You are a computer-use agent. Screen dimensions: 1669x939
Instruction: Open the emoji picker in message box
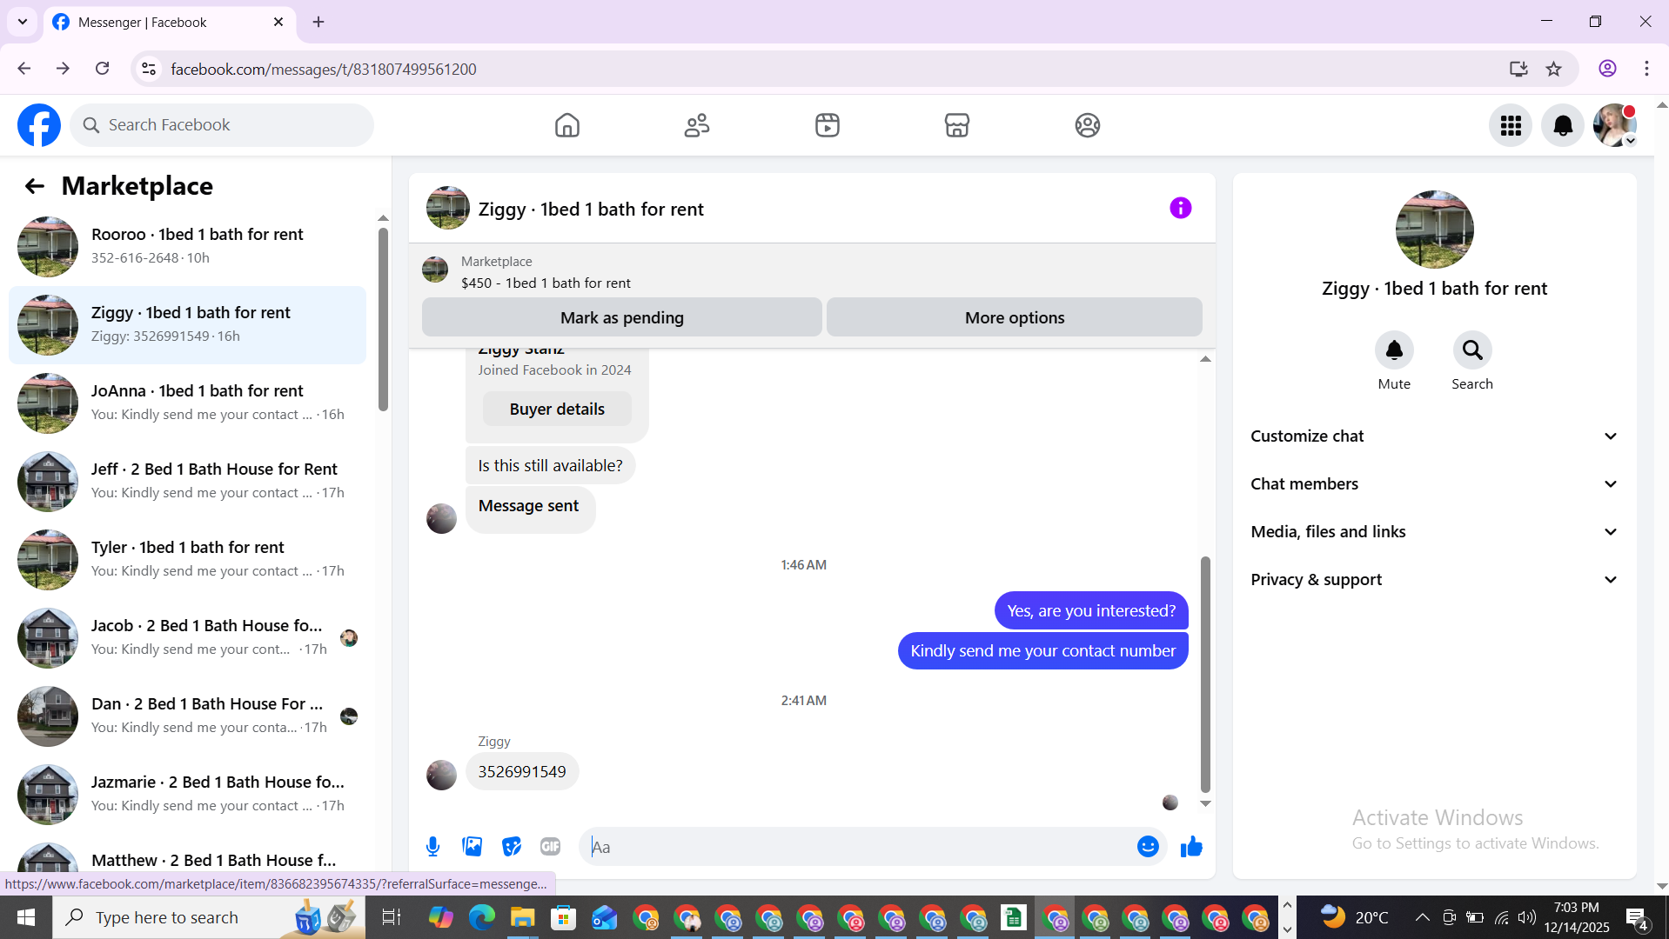1148,847
